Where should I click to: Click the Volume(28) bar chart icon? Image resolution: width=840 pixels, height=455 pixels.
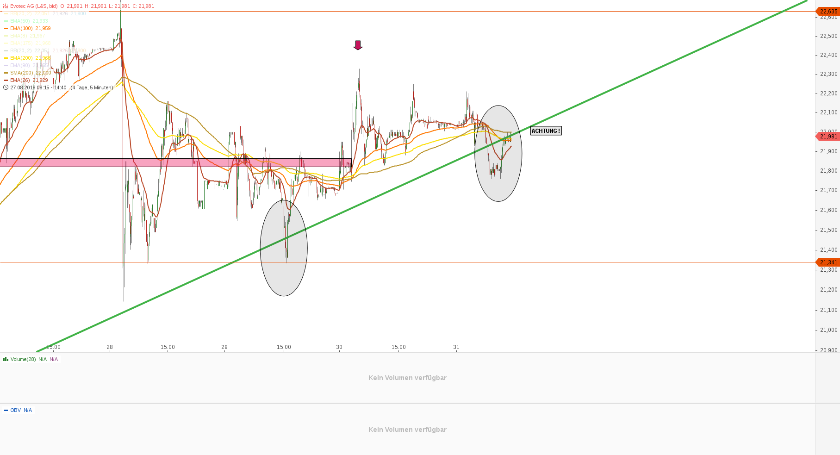5,359
